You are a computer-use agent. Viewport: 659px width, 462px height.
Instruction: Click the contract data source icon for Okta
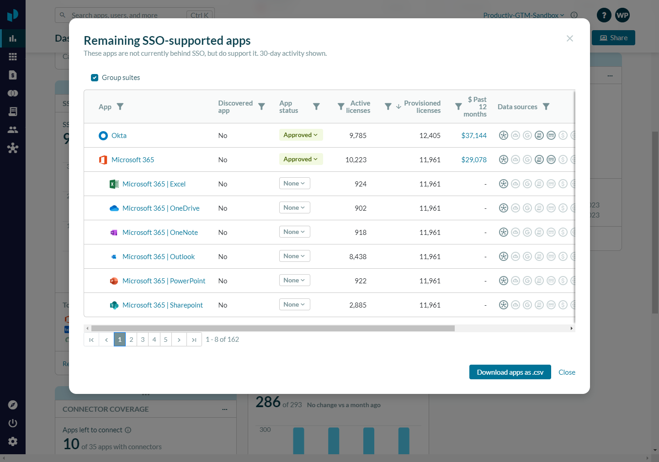coord(539,135)
